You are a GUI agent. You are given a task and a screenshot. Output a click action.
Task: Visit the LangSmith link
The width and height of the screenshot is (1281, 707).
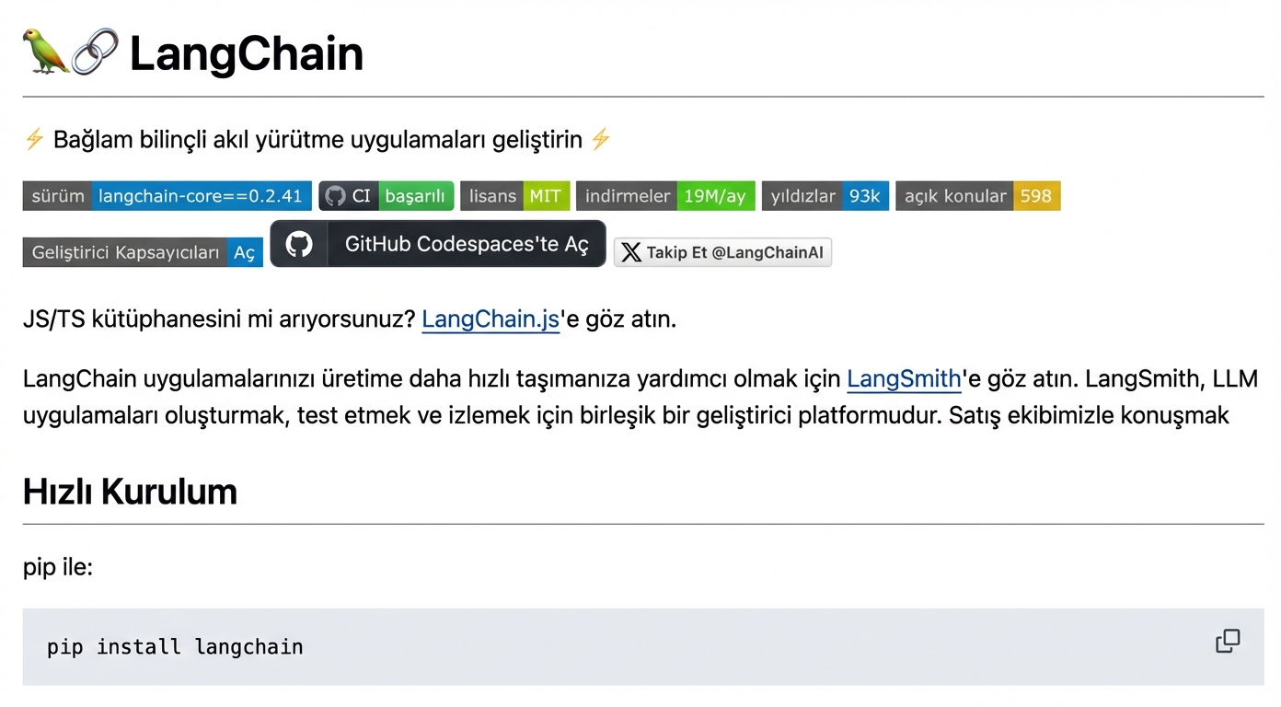[904, 377]
